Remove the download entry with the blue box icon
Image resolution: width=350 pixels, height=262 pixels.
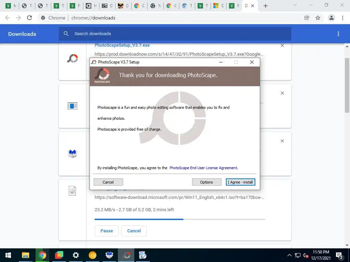(x=282, y=141)
